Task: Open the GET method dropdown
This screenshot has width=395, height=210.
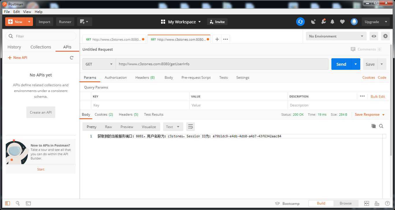Action: pyautogui.click(x=99, y=64)
